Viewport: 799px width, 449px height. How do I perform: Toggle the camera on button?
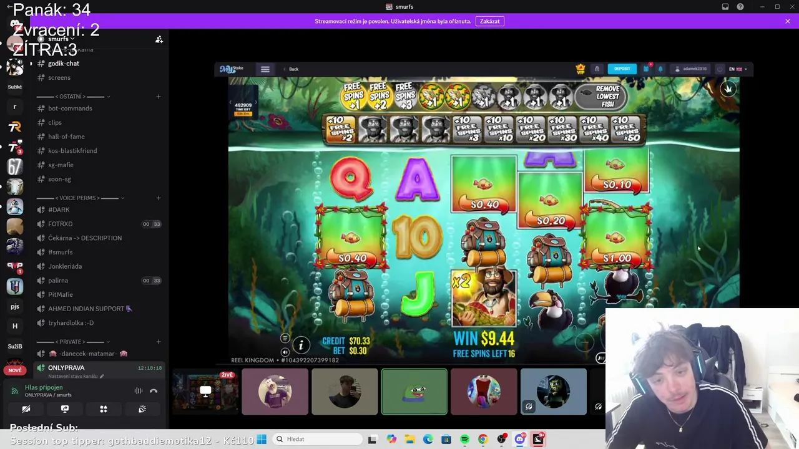[26, 409]
